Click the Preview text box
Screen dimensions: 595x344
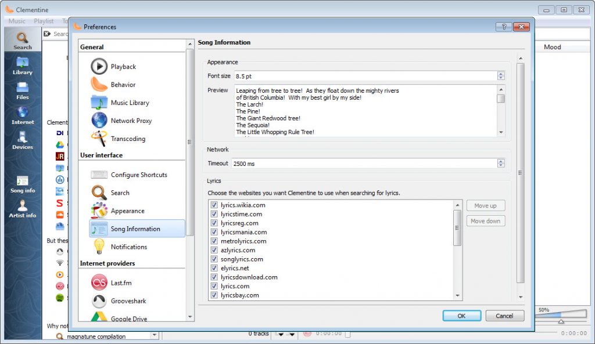[x=366, y=111]
